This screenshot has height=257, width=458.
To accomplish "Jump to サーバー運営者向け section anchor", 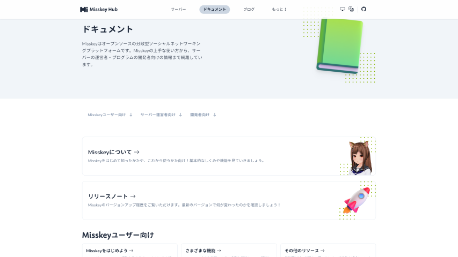I will point(161,115).
